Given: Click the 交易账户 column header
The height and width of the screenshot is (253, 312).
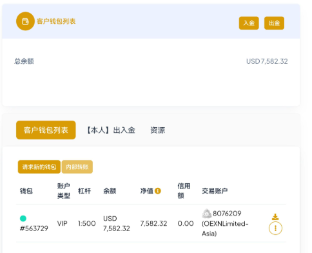Looking at the screenshot, I should pyautogui.click(x=215, y=191).
